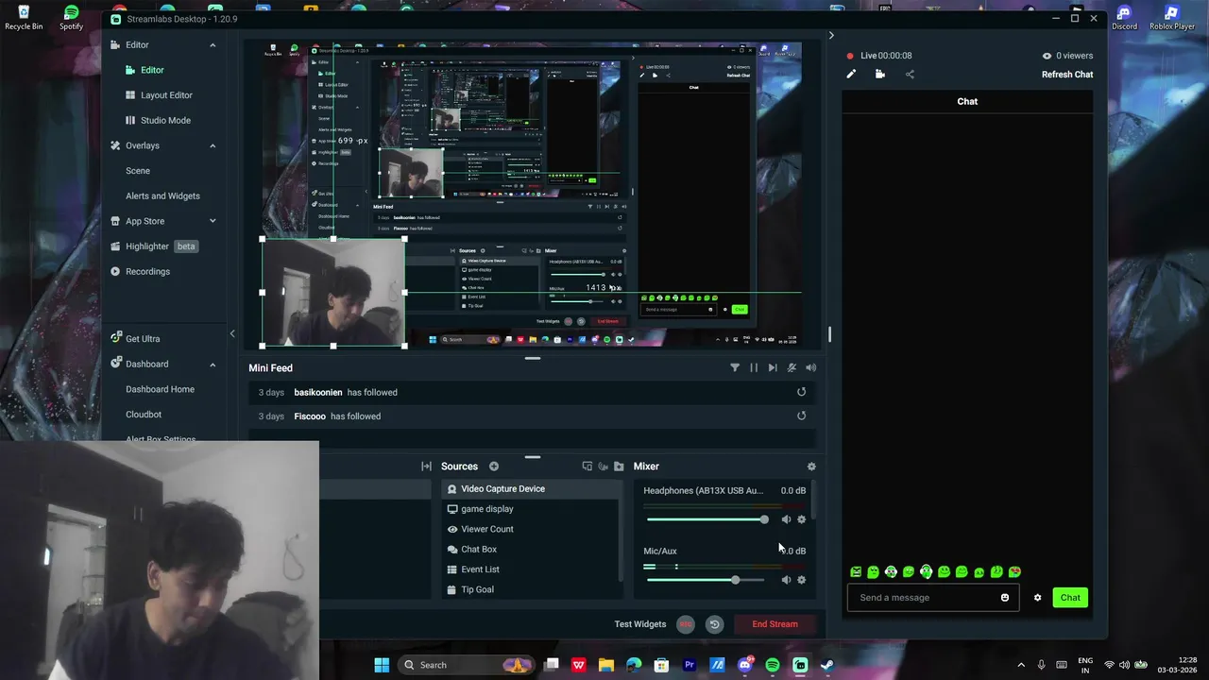Open Discord from the taskbar
The width and height of the screenshot is (1209, 680).
(745, 665)
